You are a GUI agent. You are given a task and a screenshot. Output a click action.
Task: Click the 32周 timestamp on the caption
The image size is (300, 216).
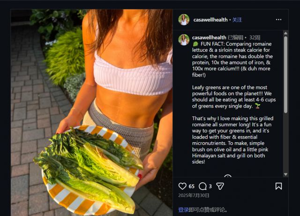(x=255, y=37)
